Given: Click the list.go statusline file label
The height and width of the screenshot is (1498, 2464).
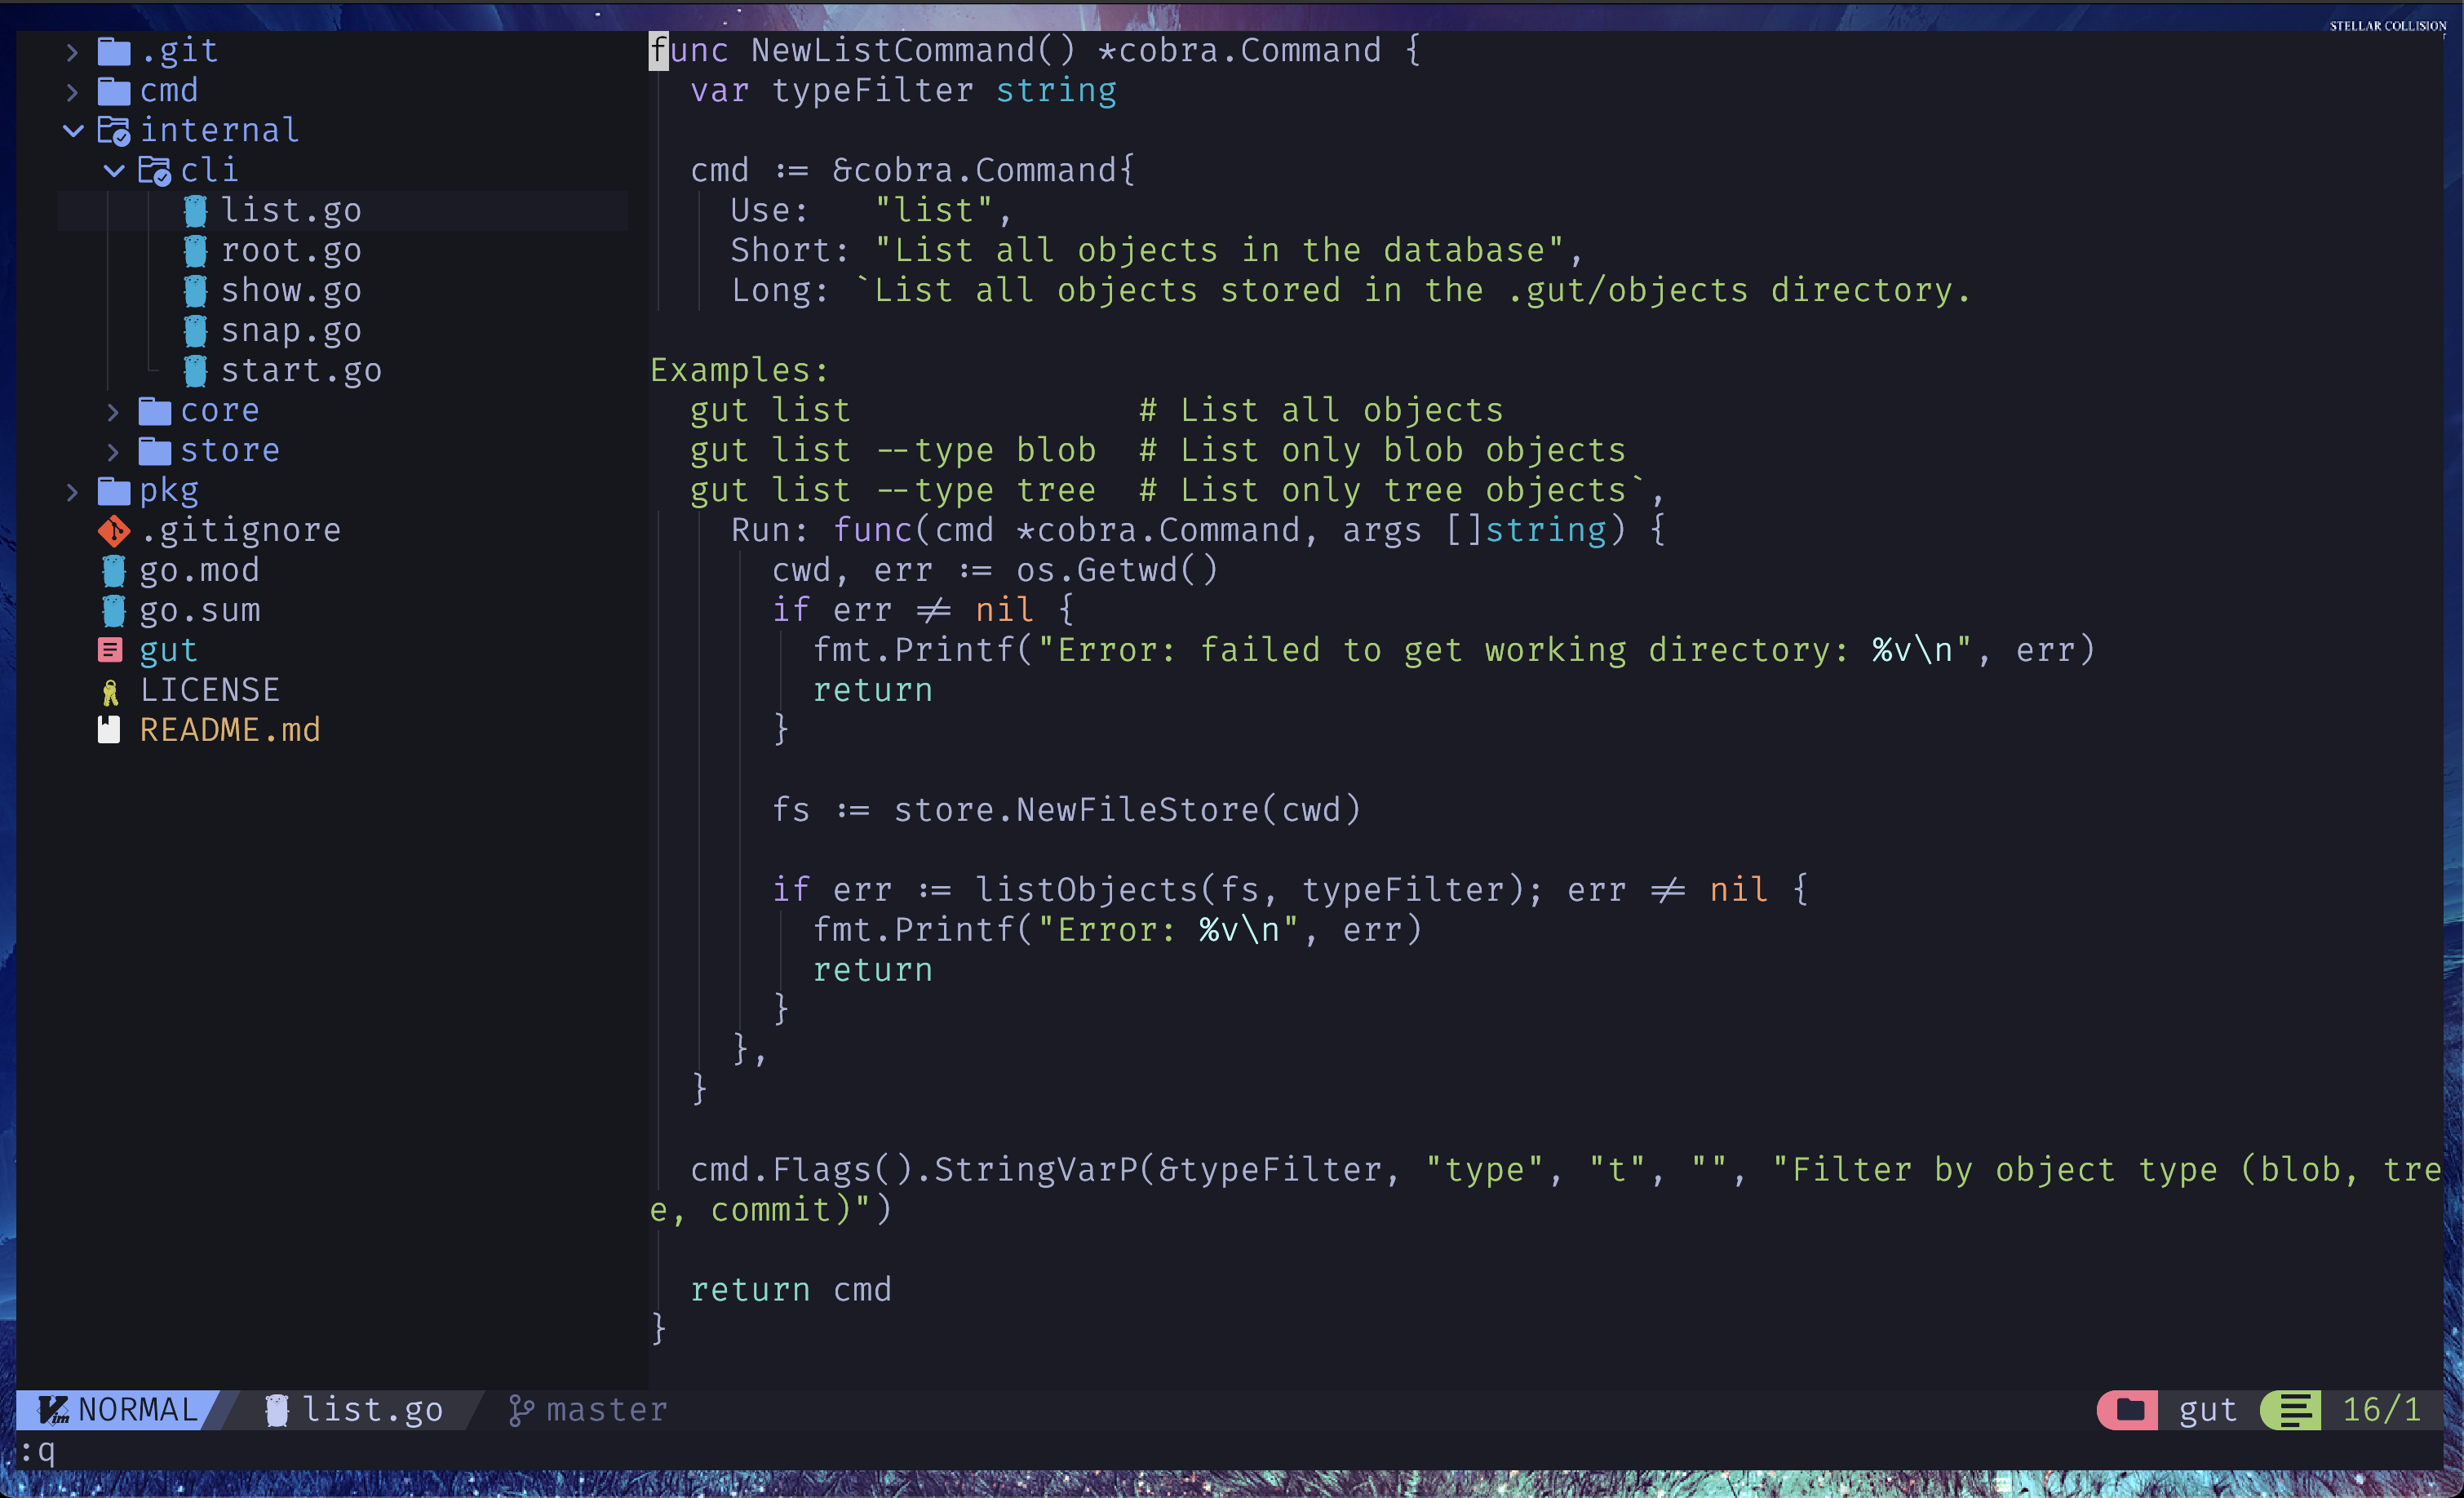Looking at the screenshot, I should coord(372,1410).
